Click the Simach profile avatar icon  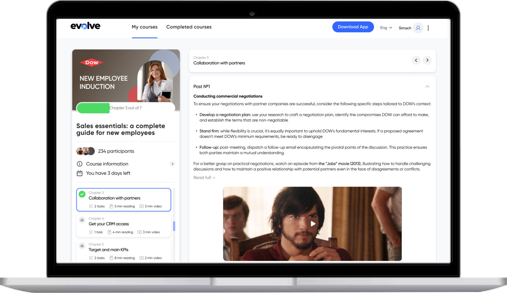click(418, 28)
